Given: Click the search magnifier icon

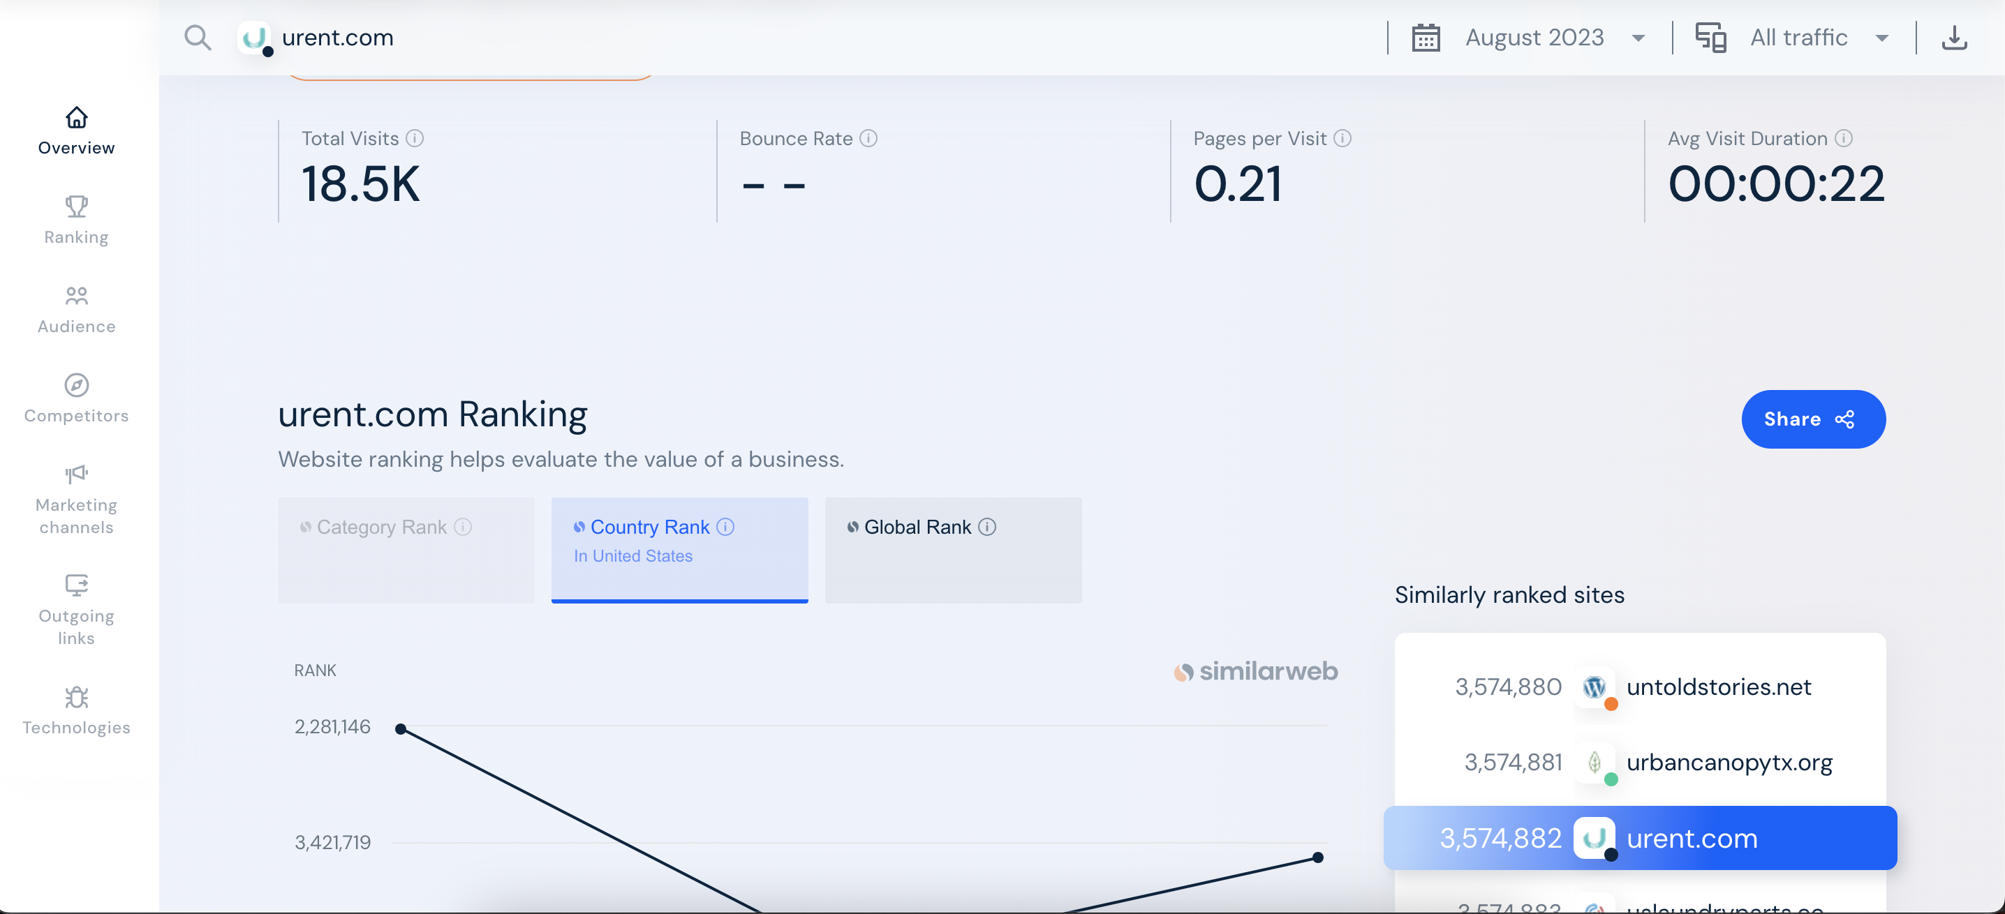Looking at the screenshot, I should [198, 38].
